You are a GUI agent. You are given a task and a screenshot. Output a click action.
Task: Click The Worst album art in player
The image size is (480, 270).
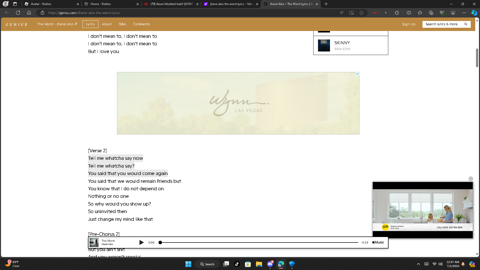[94, 242]
